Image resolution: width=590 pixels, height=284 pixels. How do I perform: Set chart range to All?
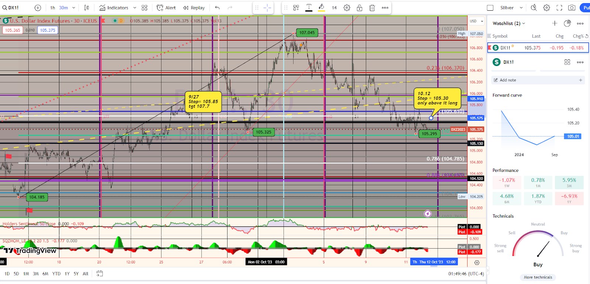pos(86,274)
